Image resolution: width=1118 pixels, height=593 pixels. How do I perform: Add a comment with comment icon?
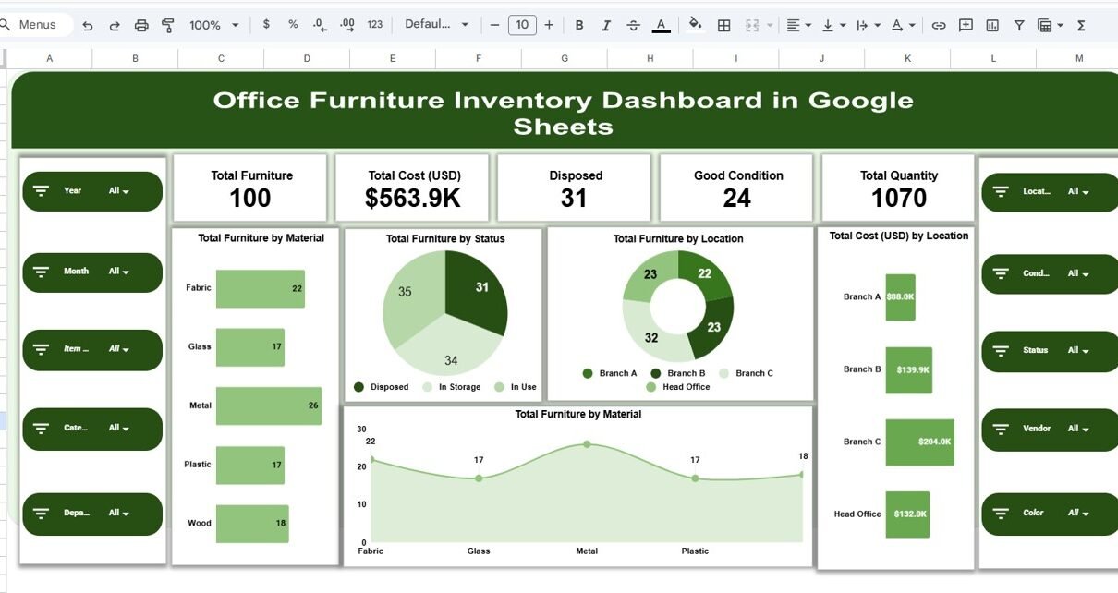pyautogui.click(x=966, y=25)
